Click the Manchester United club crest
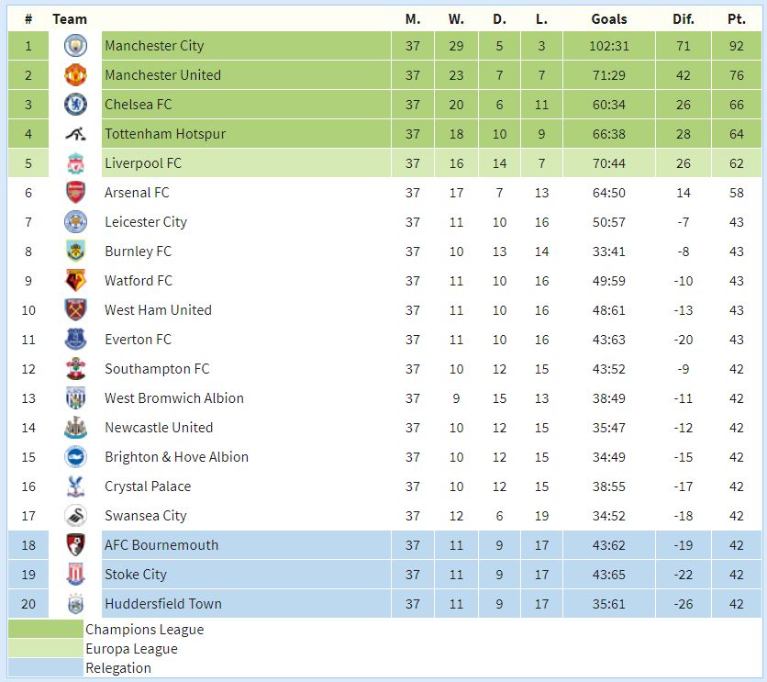This screenshot has height=682, width=767. point(76,75)
